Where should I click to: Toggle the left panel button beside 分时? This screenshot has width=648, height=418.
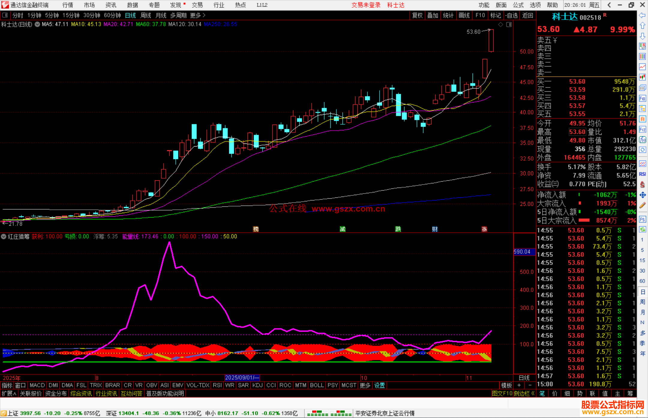point(5,15)
